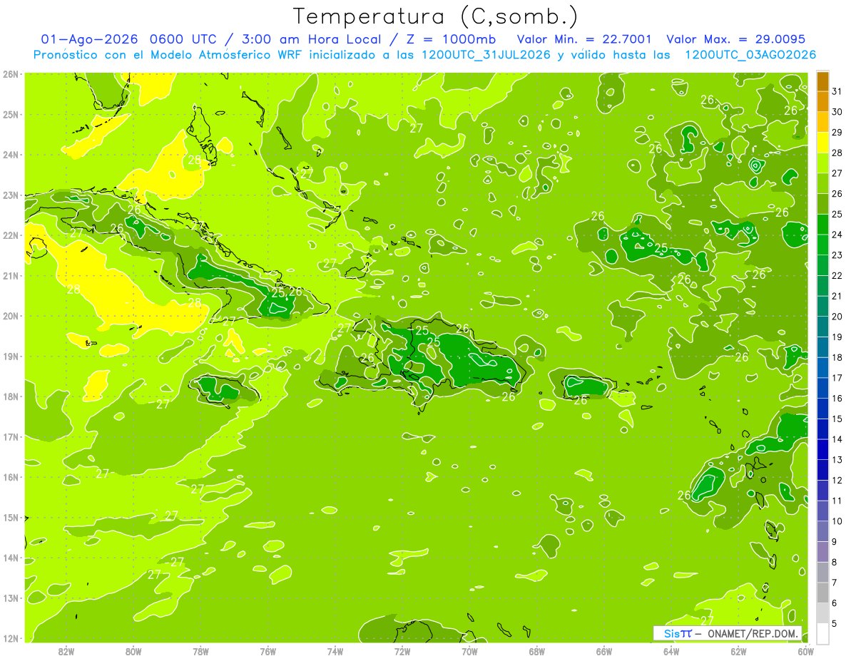Click the white swatch below 5 in color scale

[822, 633]
